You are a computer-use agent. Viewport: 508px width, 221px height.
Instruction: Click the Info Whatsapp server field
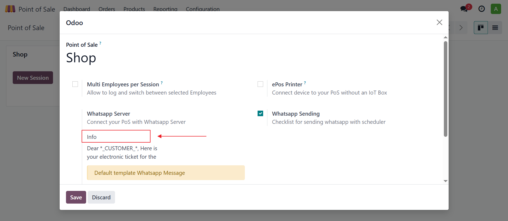click(x=116, y=137)
